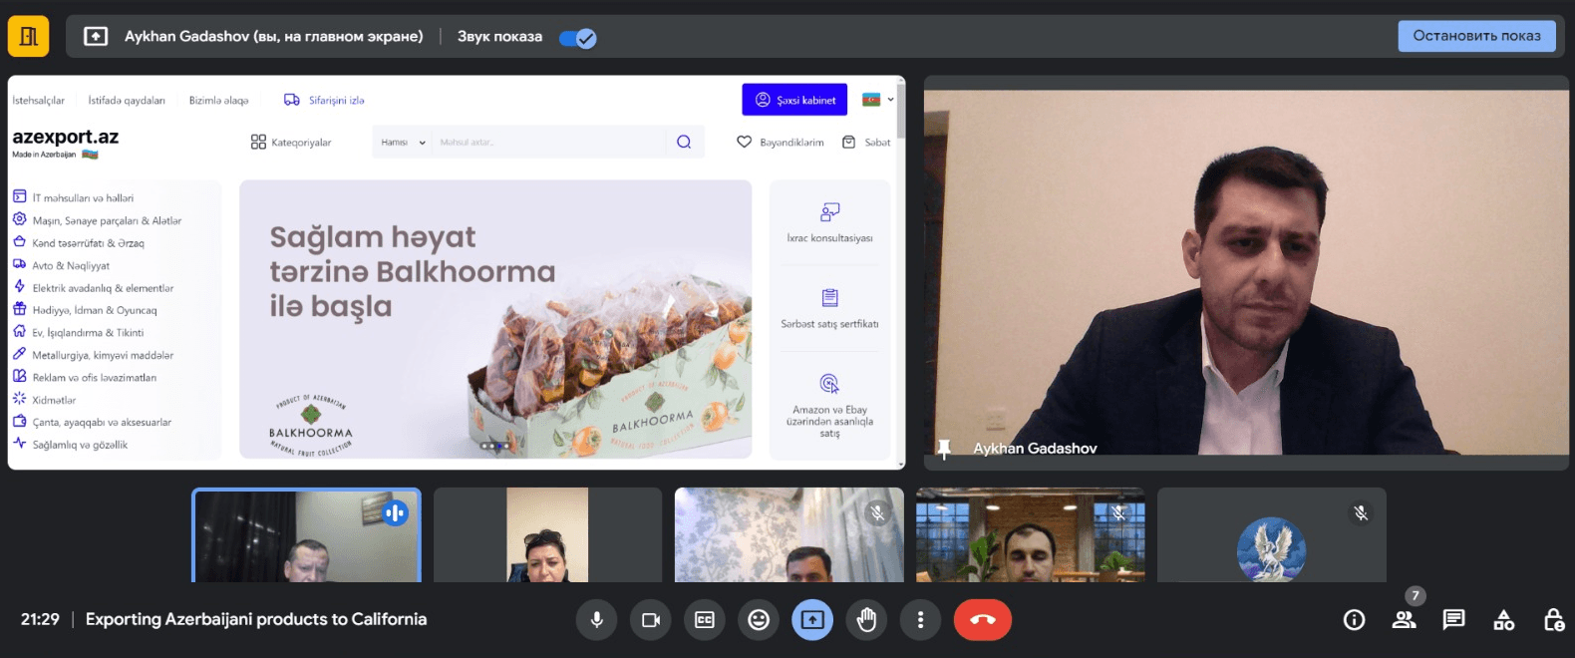Open Sifarişini izlə order tracking link
Image resolution: width=1575 pixels, height=658 pixels.
(324, 100)
